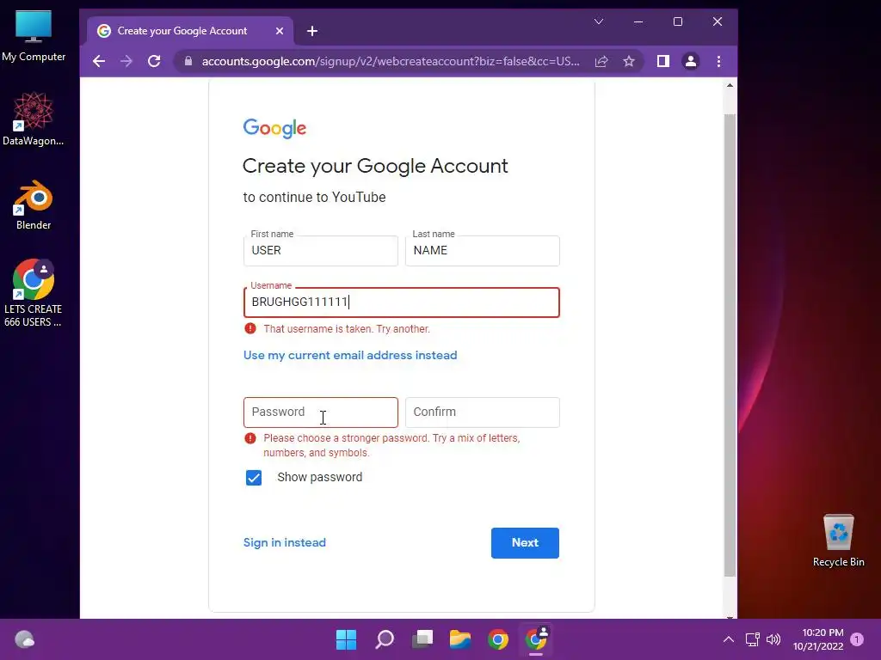Close the Create your Google Account tab
The width and height of the screenshot is (881, 660).
pyautogui.click(x=280, y=31)
